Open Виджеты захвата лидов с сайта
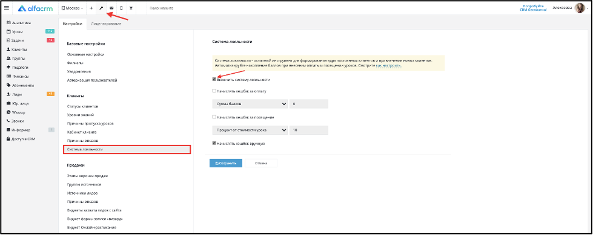 pos(94,210)
